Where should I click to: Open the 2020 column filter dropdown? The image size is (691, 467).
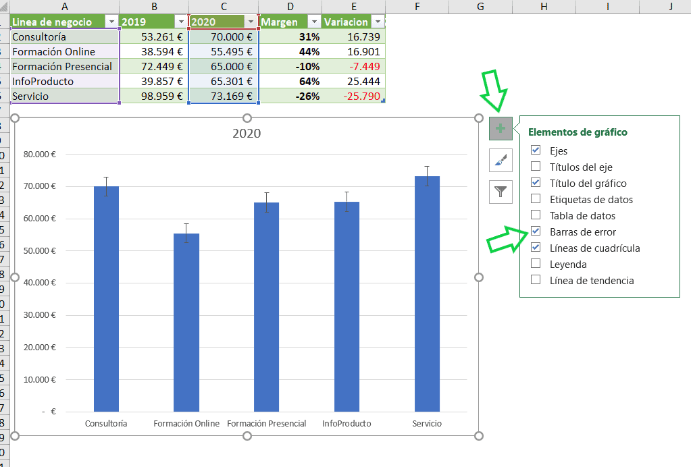(x=251, y=22)
